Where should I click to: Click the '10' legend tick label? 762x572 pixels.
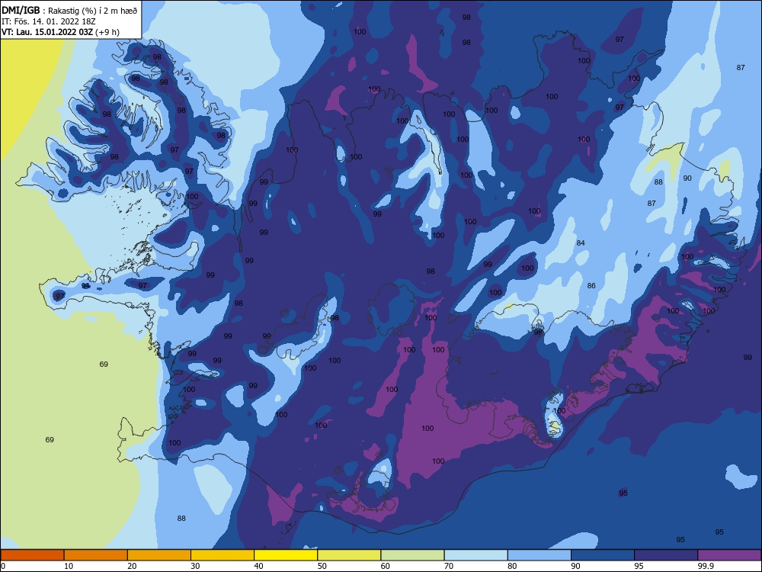tap(69, 566)
